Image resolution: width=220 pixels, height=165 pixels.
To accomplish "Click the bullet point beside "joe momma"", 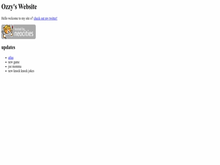I will (6, 67).
